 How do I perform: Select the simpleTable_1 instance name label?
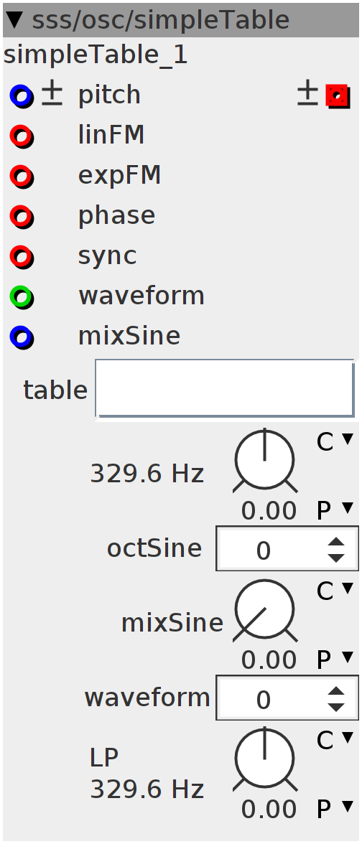(x=96, y=55)
